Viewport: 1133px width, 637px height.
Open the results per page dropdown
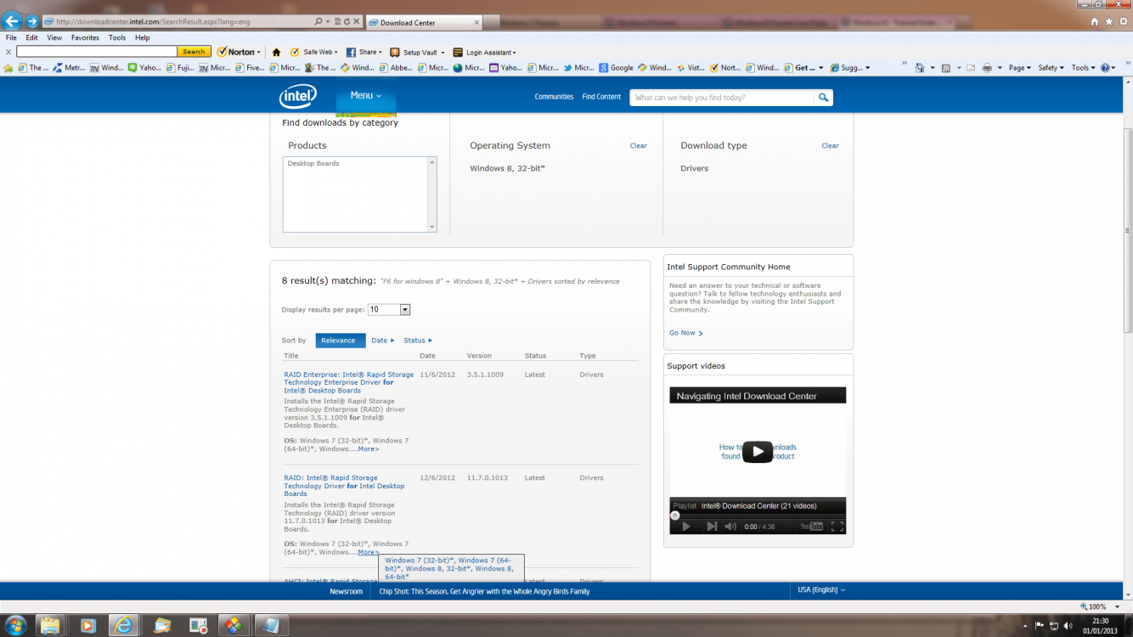pyautogui.click(x=405, y=310)
